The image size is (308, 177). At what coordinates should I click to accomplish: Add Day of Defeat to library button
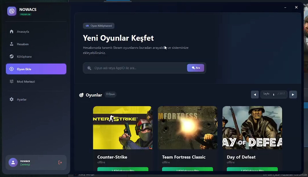coord(252,169)
